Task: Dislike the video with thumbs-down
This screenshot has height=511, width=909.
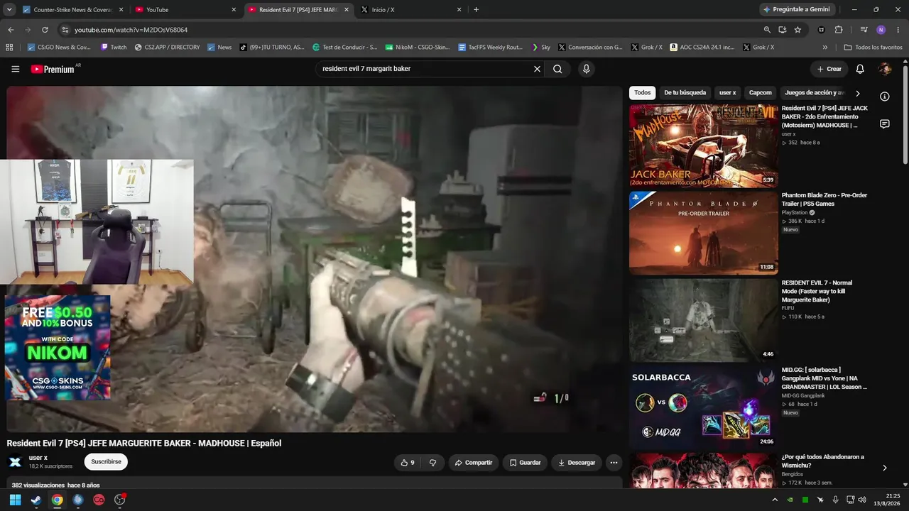Action: click(432, 463)
